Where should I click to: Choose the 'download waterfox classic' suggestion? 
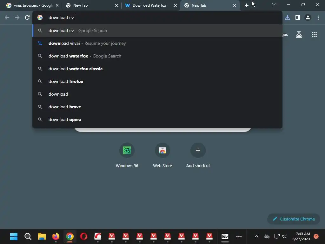point(157,69)
